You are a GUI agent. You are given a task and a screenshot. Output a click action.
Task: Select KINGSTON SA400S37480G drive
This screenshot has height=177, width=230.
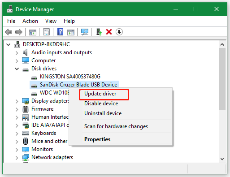70,77
